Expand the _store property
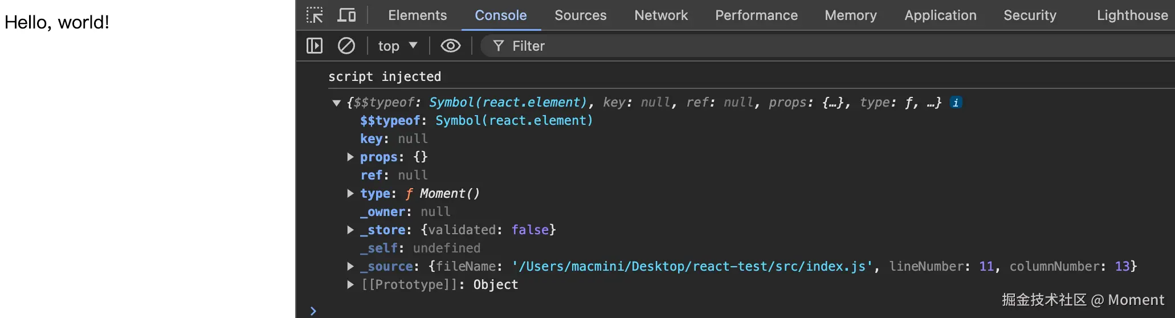 [350, 230]
